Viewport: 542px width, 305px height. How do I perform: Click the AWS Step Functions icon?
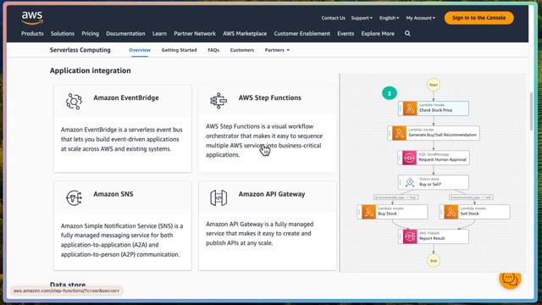(x=218, y=101)
